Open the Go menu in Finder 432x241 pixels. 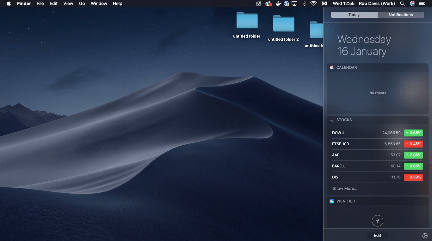coord(82,3)
